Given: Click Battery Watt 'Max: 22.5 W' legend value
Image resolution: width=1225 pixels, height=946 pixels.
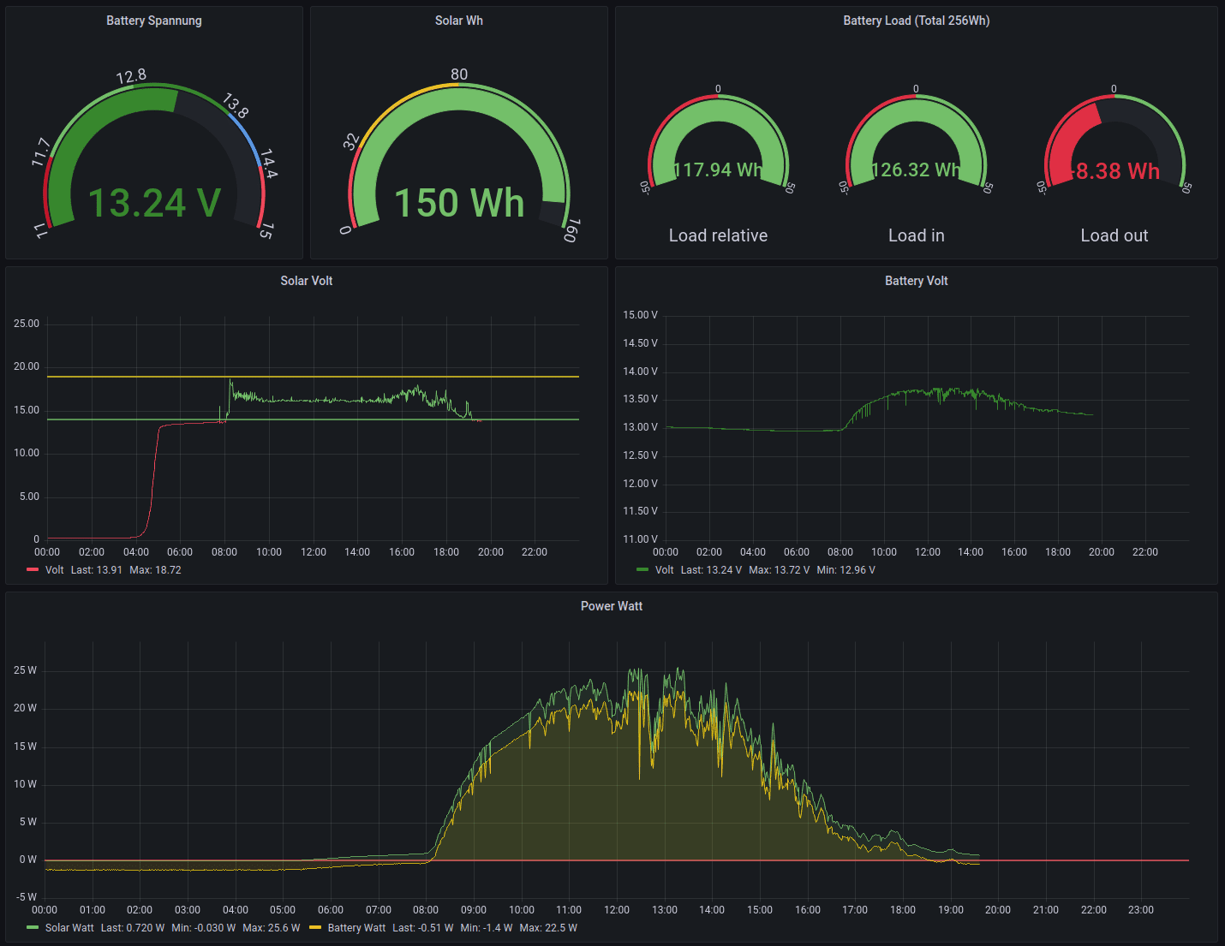Looking at the screenshot, I should pyautogui.click(x=548, y=928).
